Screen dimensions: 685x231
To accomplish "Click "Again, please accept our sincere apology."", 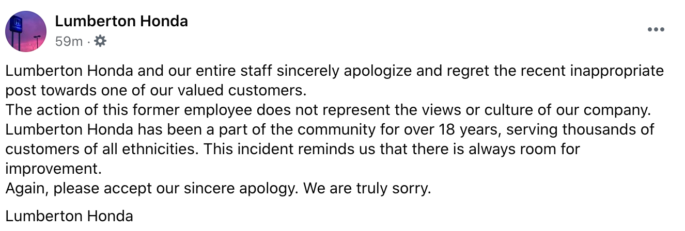I will (x=151, y=188).
